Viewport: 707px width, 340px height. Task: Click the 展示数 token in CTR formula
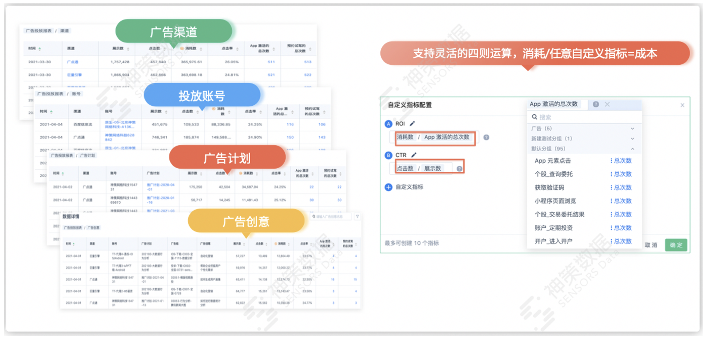tap(432, 169)
